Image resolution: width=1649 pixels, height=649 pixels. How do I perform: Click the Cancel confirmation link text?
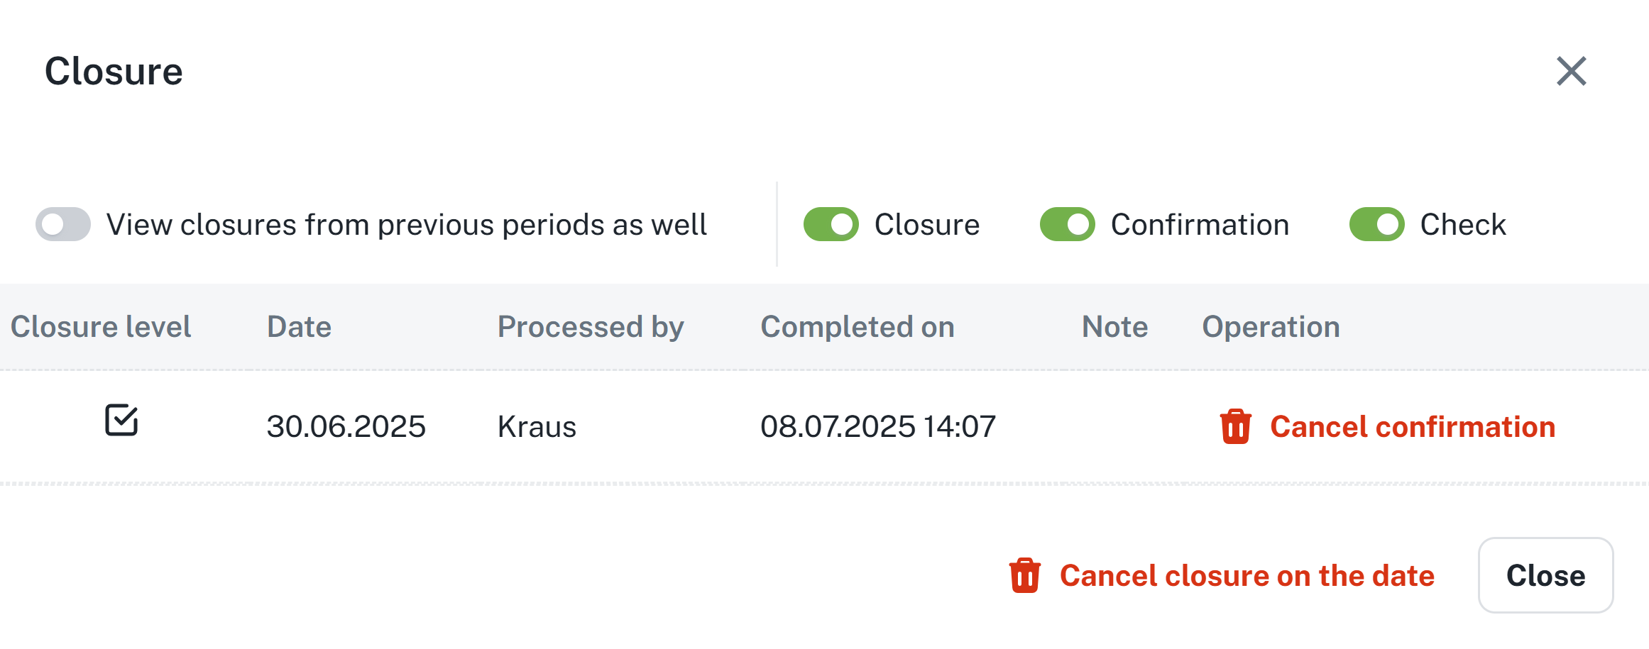pyautogui.click(x=1412, y=427)
